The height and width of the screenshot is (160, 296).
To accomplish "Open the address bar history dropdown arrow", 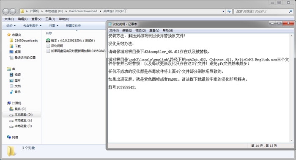I will (x=223, y=11).
